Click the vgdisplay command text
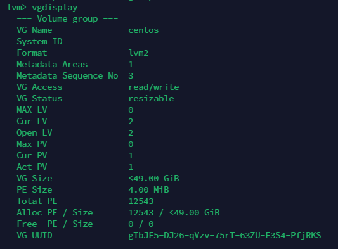The height and width of the screenshot is (249, 338). (55, 8)
